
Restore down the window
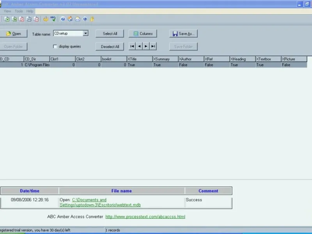[x=307, y=4]
